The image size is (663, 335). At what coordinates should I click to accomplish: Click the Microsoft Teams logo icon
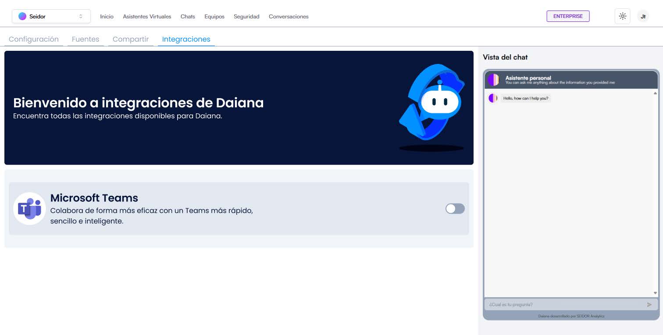(29, 209)
